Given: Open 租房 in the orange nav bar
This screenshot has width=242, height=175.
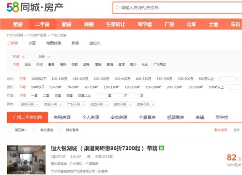Looking at the screenshot, I should pyautogui.click(x=18, y=24).
